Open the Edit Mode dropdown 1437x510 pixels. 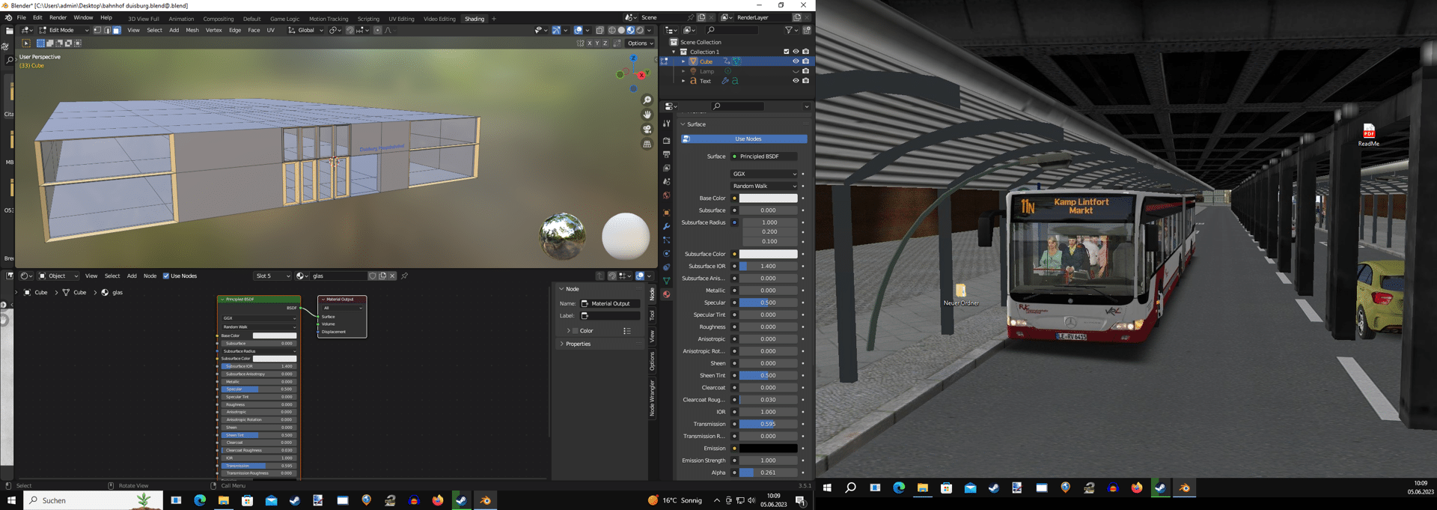tap(64, 31)
